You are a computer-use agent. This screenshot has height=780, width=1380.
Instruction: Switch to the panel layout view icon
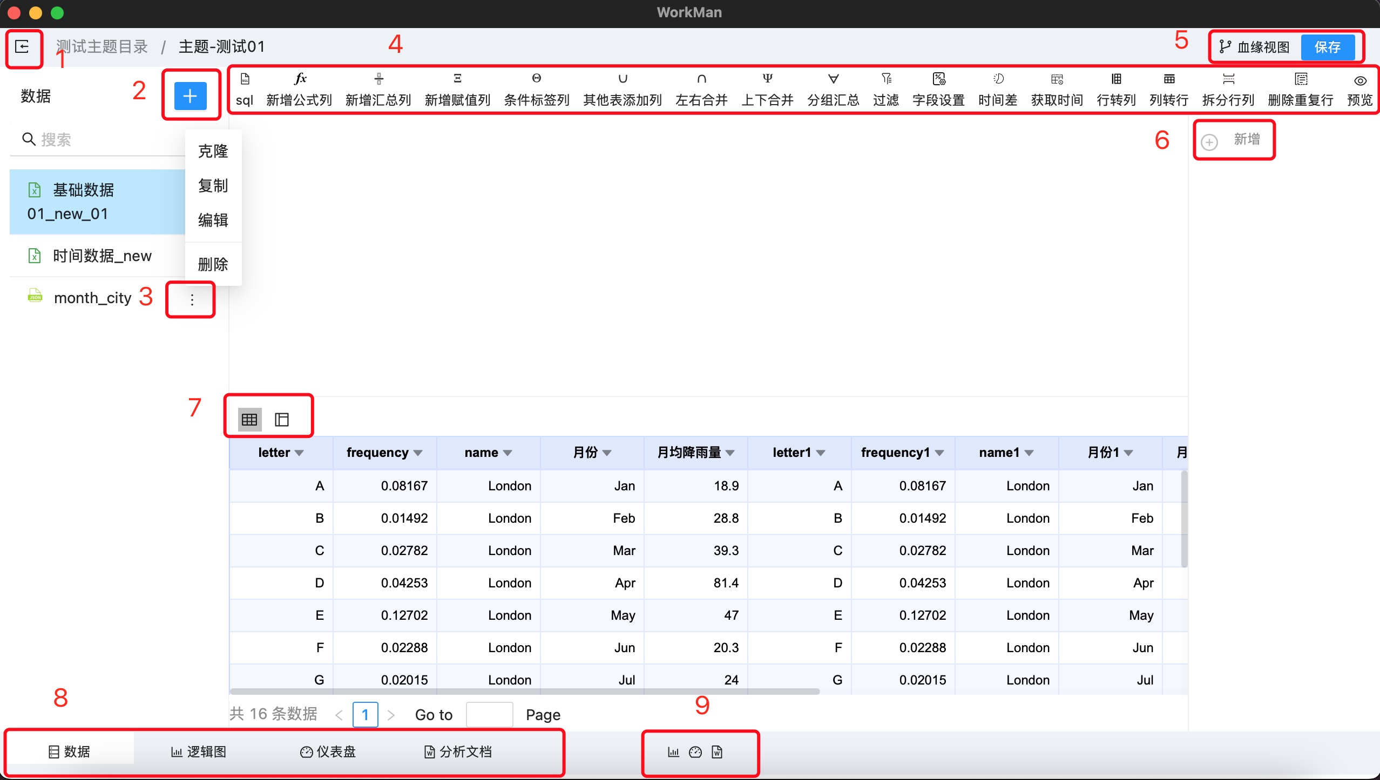click(282, 419)
